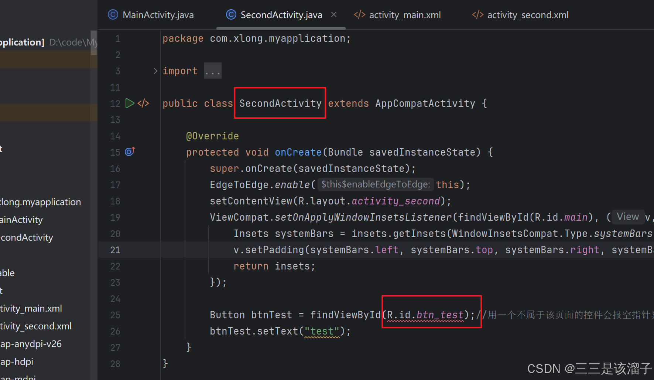Open related XML file gutter icon on line 12
654x380 pixels.
[143, 103]
